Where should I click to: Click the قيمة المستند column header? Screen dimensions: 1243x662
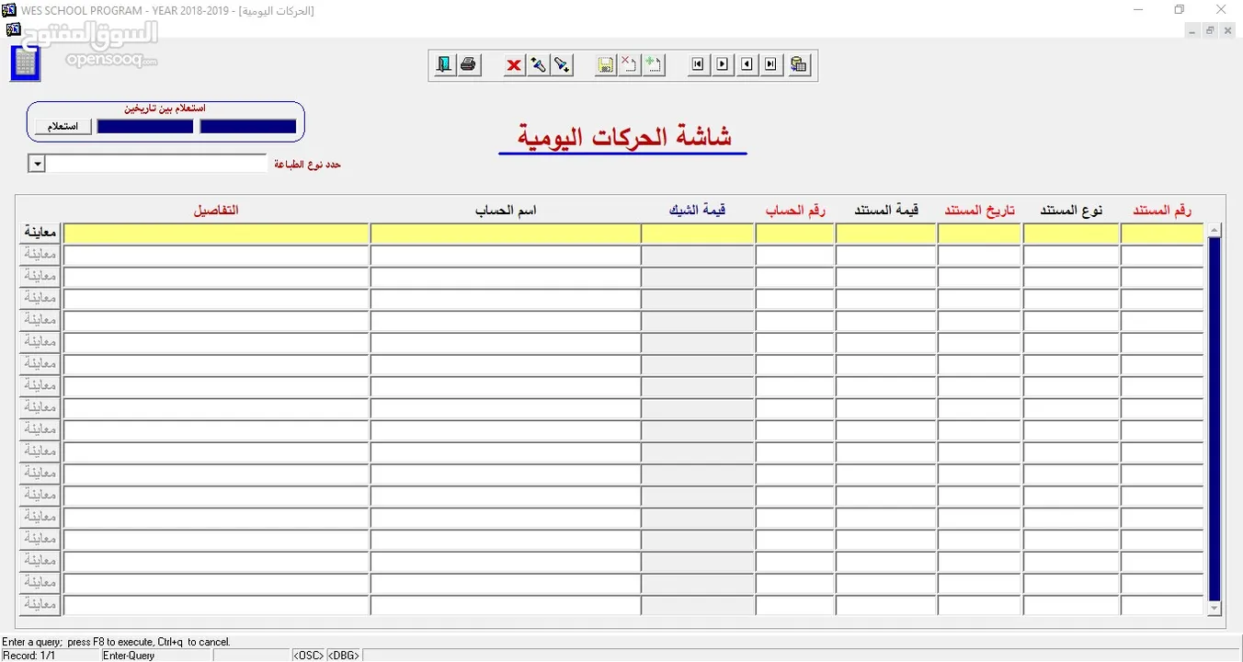(886, 211)
